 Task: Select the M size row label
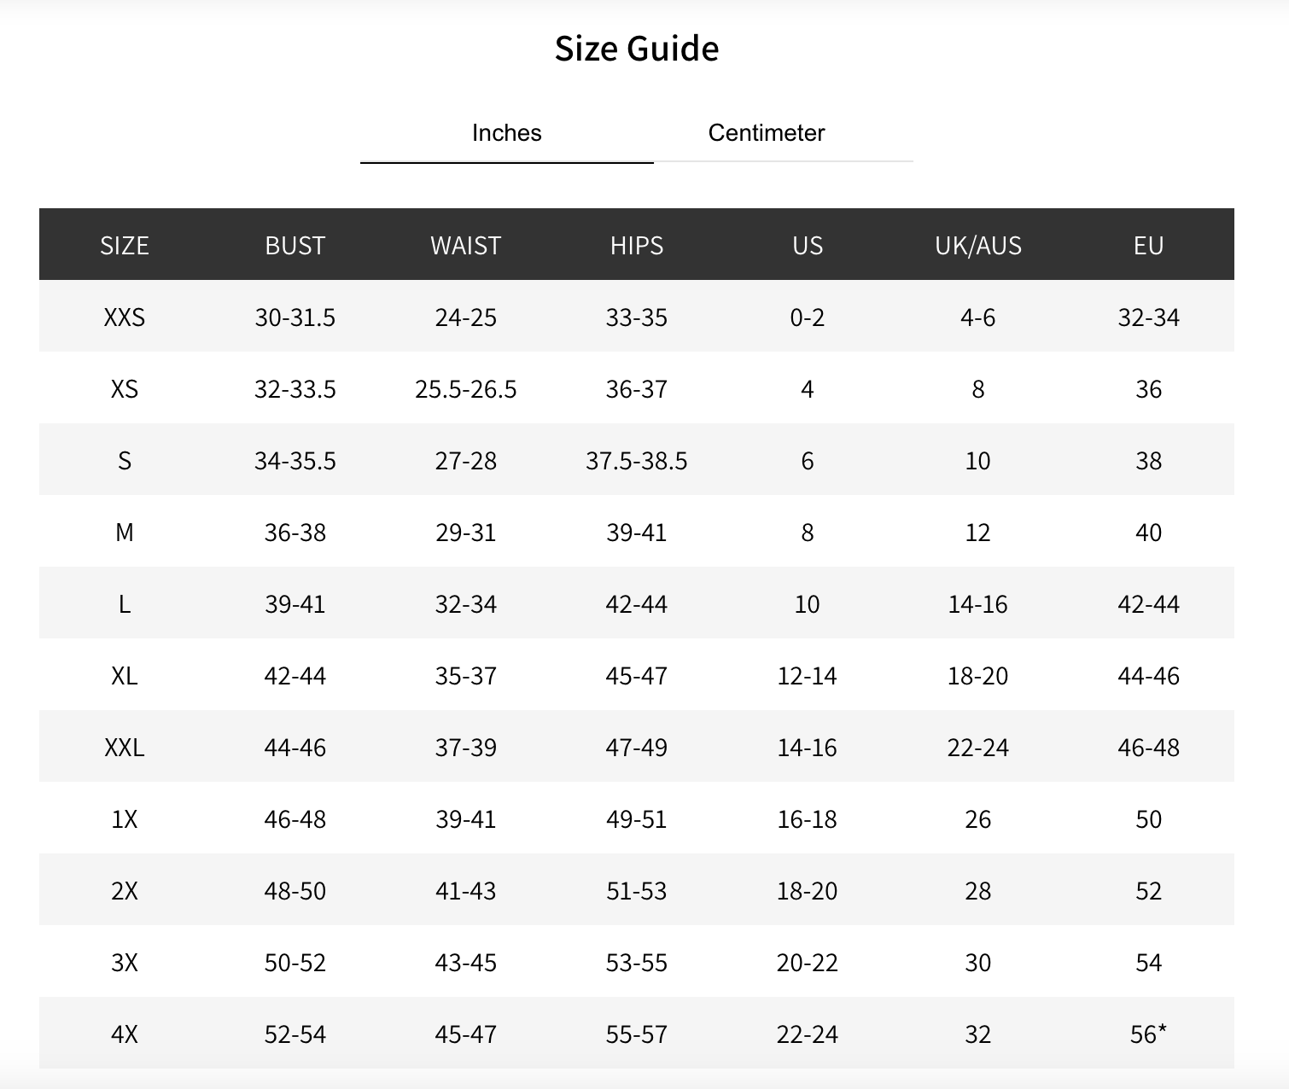(125, 533)
